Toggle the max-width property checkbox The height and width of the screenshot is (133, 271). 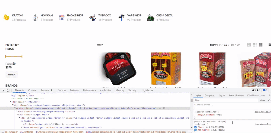coord(195,130)
